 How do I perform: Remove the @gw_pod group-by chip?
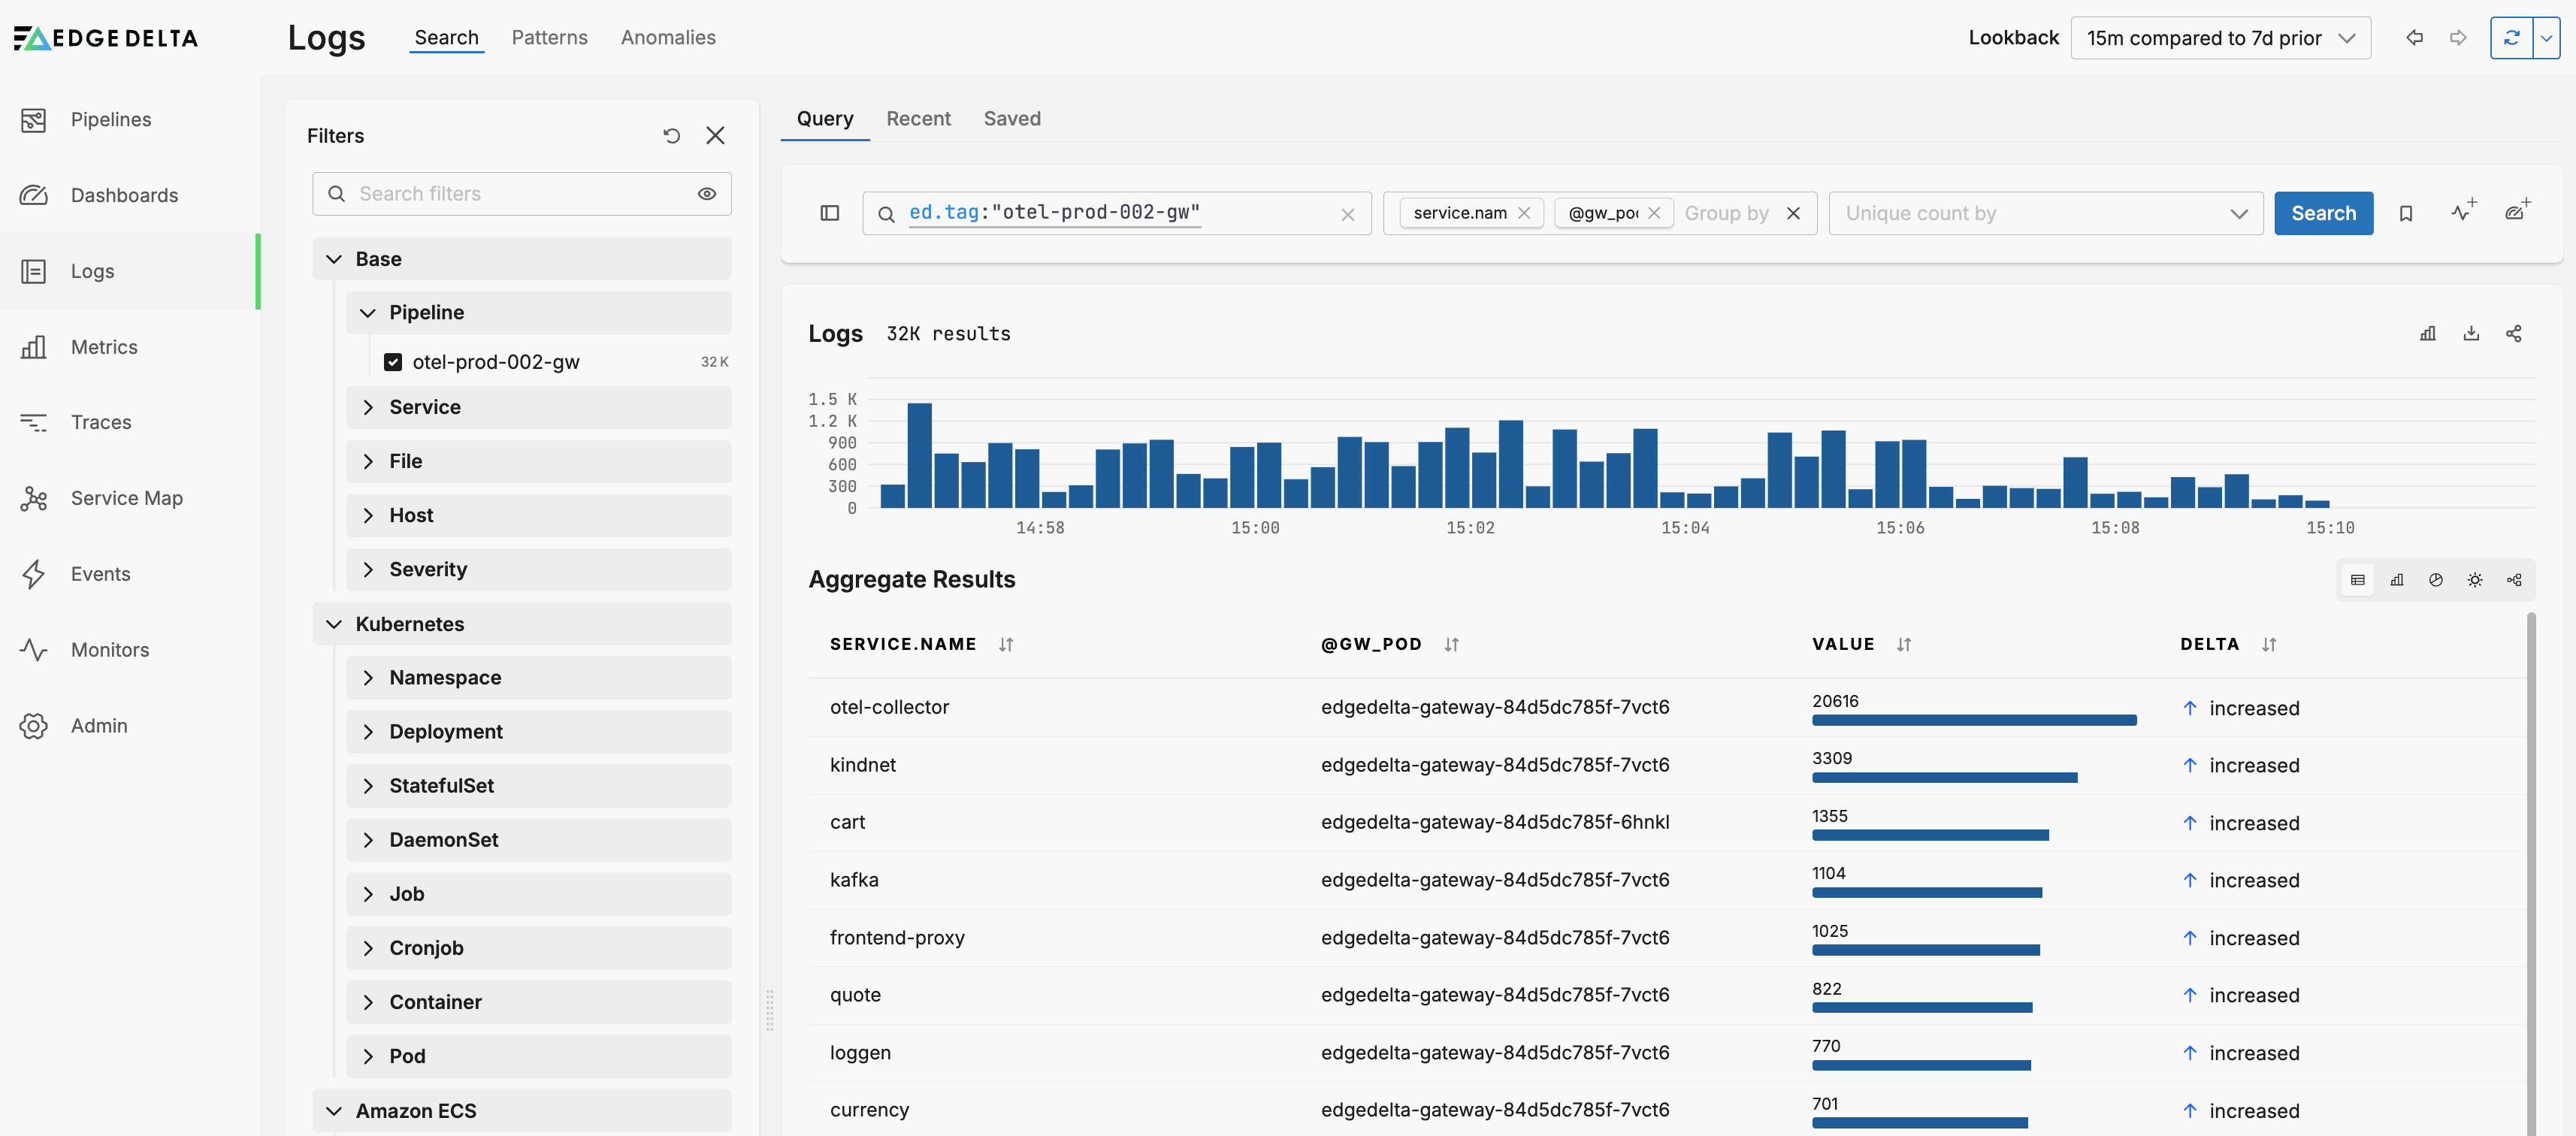tap(1654, 213)
